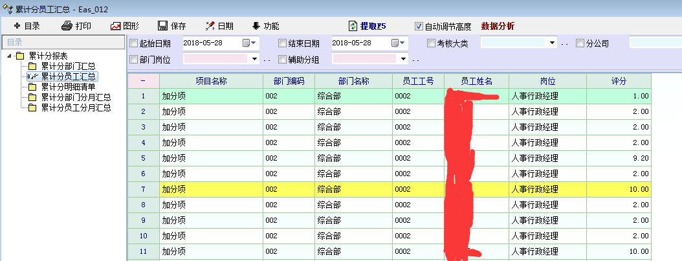Click the 目录 plus icon in toolbar
Image resolution: width=682 pixels, height=261 pixels.
coord(17,26)
